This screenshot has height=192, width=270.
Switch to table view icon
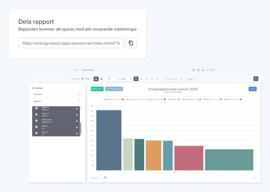click(x=102, y=79)
